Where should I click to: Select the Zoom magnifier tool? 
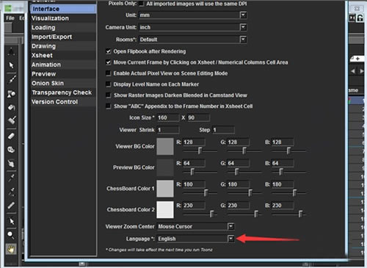coord(11,235)
